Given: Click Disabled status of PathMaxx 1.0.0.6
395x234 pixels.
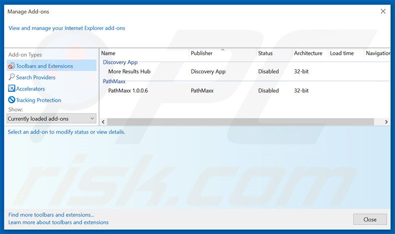Looking at the screenshot, I should [x=268, y=90].
